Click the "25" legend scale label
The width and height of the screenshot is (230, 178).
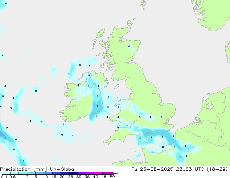click(x=70, y=177)
